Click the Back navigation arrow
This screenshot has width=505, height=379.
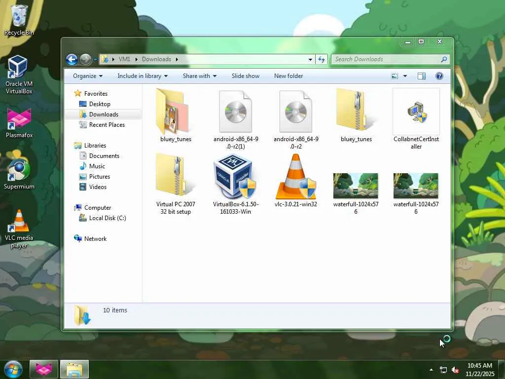coord(72,59)
